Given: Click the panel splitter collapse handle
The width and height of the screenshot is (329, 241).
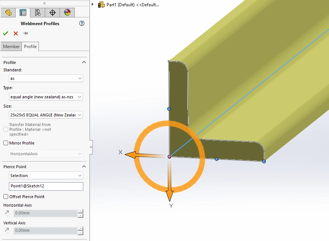Looking at the screenshot, I should [91, 147].
